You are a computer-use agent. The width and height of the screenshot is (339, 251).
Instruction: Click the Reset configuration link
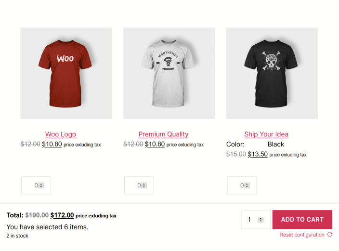[302, 235]
